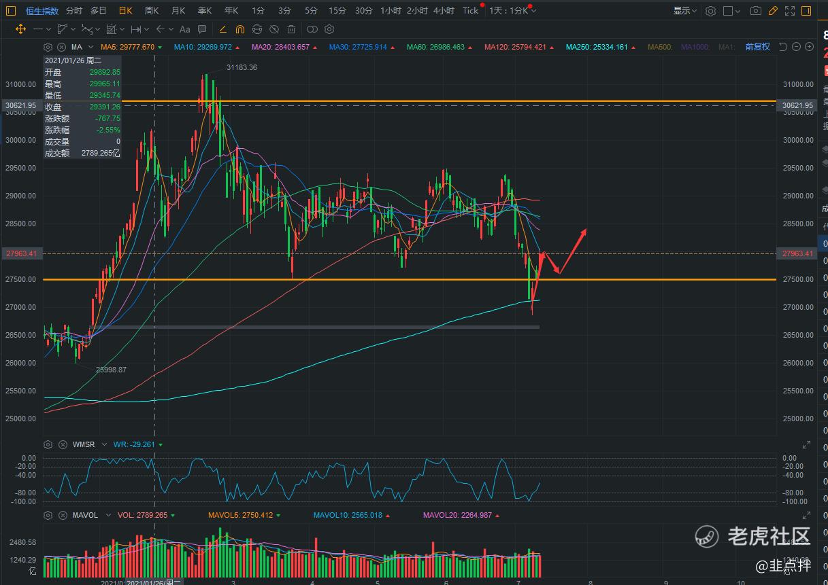Select the 周K weekly candlestick tab

(152, 11)
